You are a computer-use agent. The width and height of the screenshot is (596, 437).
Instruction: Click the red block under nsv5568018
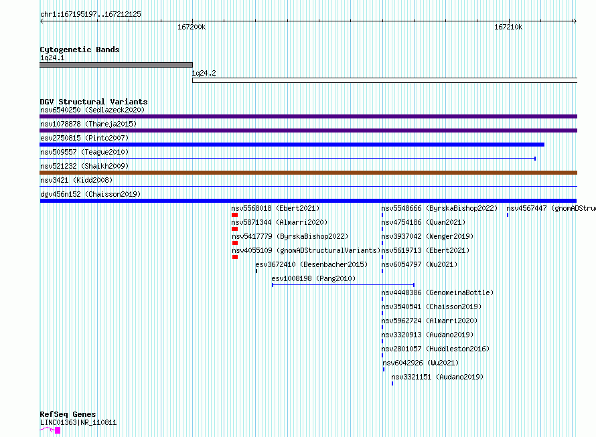coord(234,215)
